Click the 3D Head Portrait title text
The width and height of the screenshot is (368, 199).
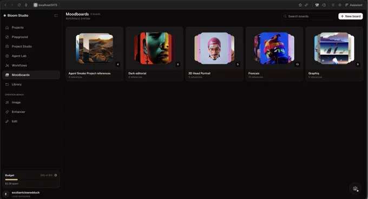[x=199, y=74]
